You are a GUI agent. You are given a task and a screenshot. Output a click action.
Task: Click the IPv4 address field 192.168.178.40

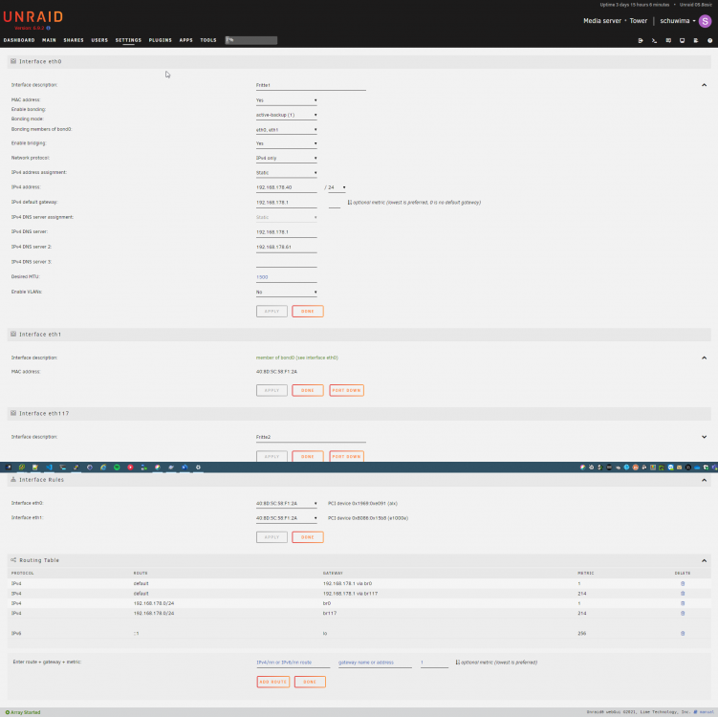286,187
